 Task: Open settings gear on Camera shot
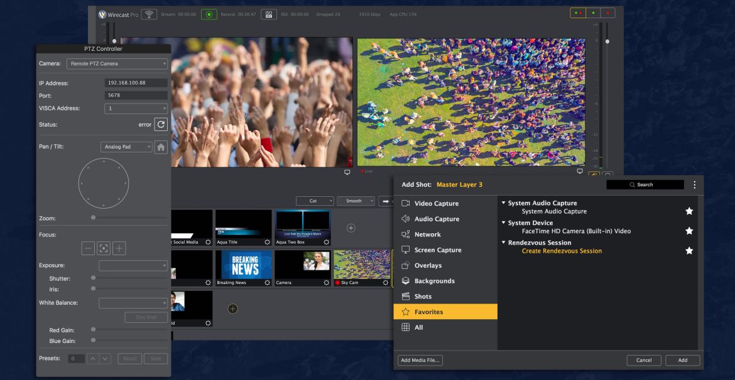pyautogui.click(x=326, y=283)
